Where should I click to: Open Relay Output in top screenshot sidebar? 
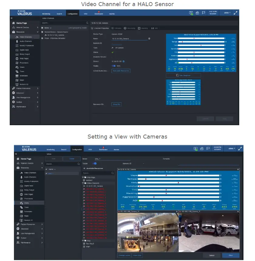25,54
